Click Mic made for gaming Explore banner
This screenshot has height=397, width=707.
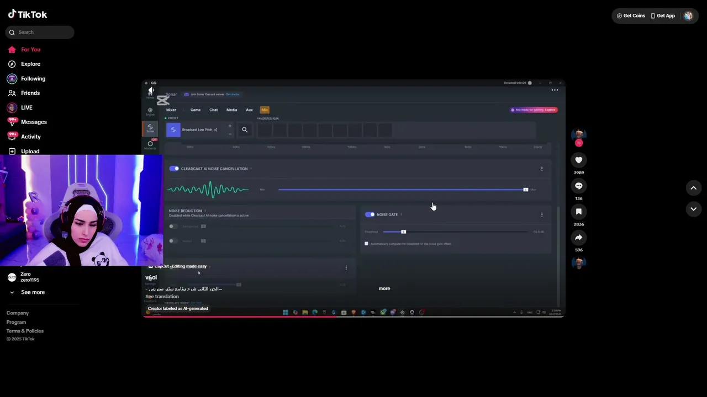tap(534, 110)
